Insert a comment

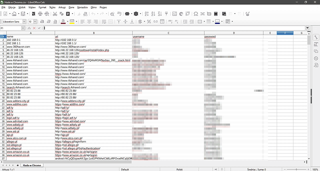(209, 14)
